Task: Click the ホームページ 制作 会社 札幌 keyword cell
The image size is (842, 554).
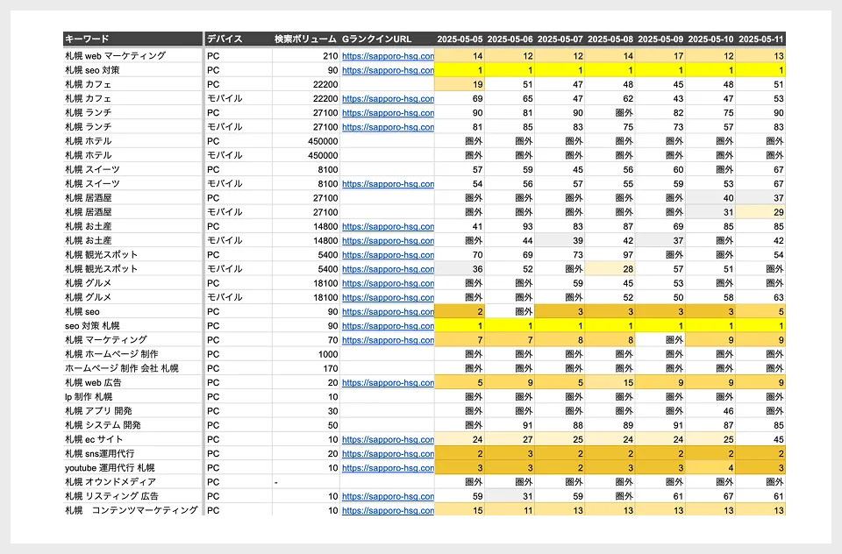Action: [x=122, y=368]
